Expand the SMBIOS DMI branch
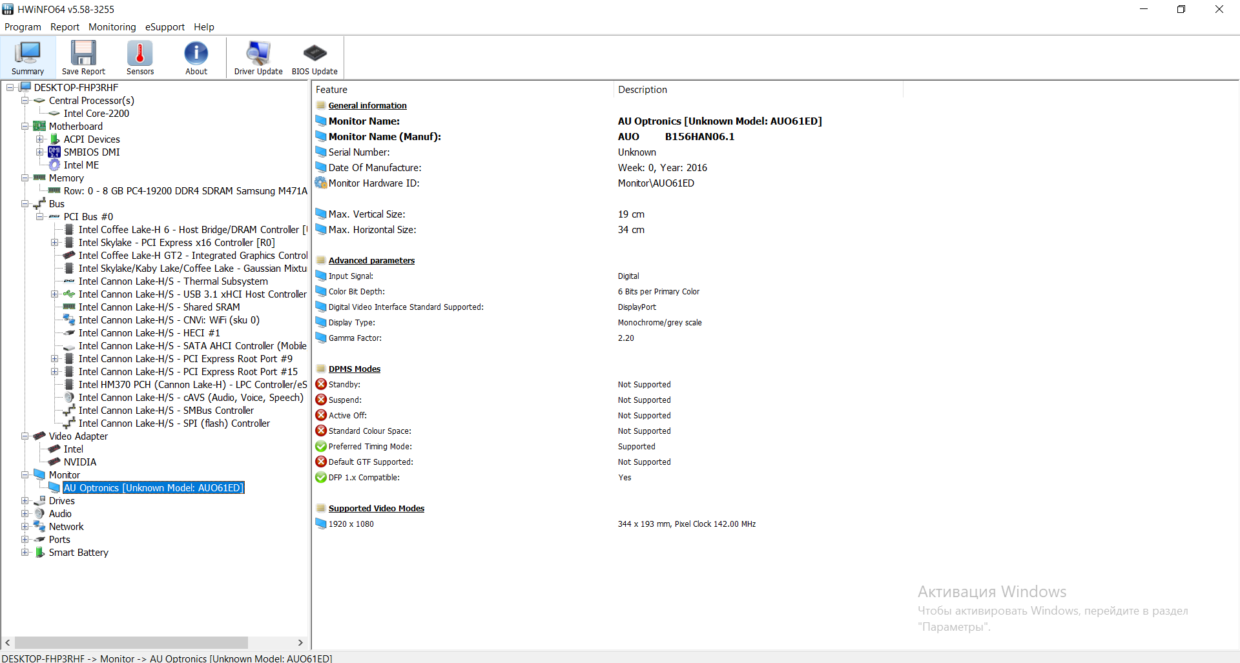Image resolution: width=1240 pixels, height=663 pixels. [40, 152]
